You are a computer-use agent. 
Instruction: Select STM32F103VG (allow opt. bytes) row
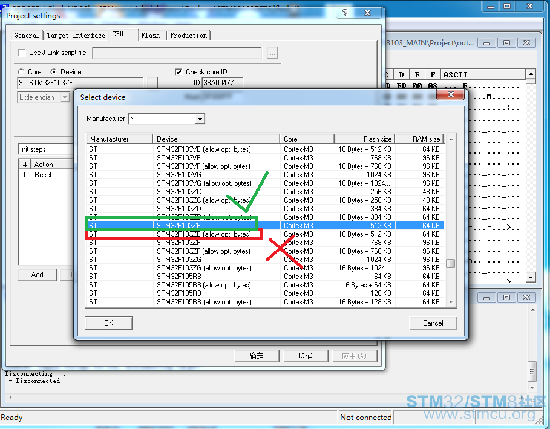[x=265, y=183]
